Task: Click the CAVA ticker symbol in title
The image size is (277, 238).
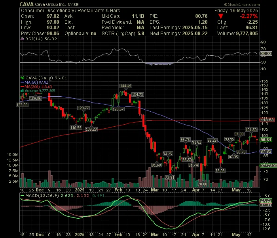Action: pyautogui.click(x=27, y=4)
